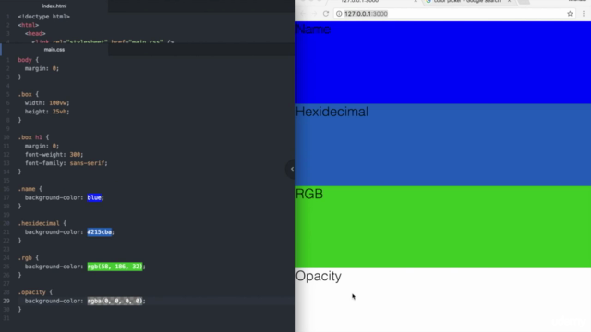Collapse the editor panel using the chevron handle

click(292, 169)
